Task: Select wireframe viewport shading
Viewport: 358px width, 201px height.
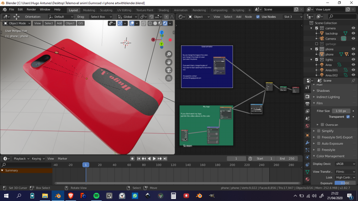Action: click(150, 23)
